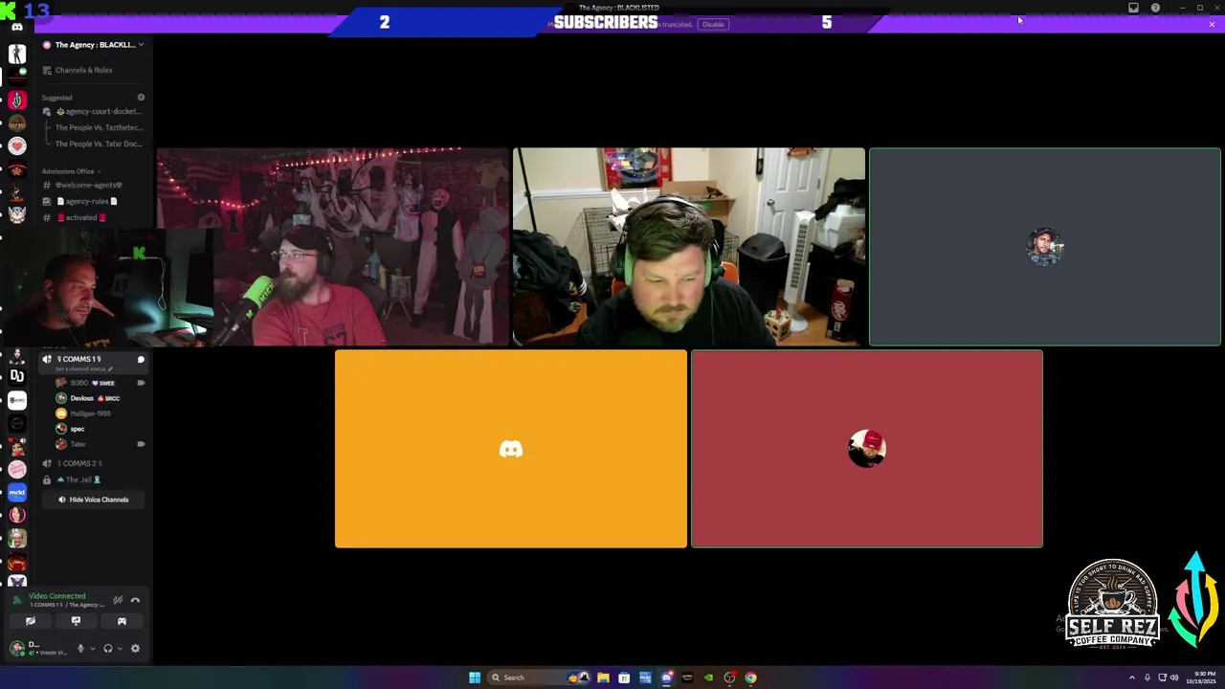1225x689 pixels.
Task: Collapse the Admissions Office category
Action: (71, 171)
